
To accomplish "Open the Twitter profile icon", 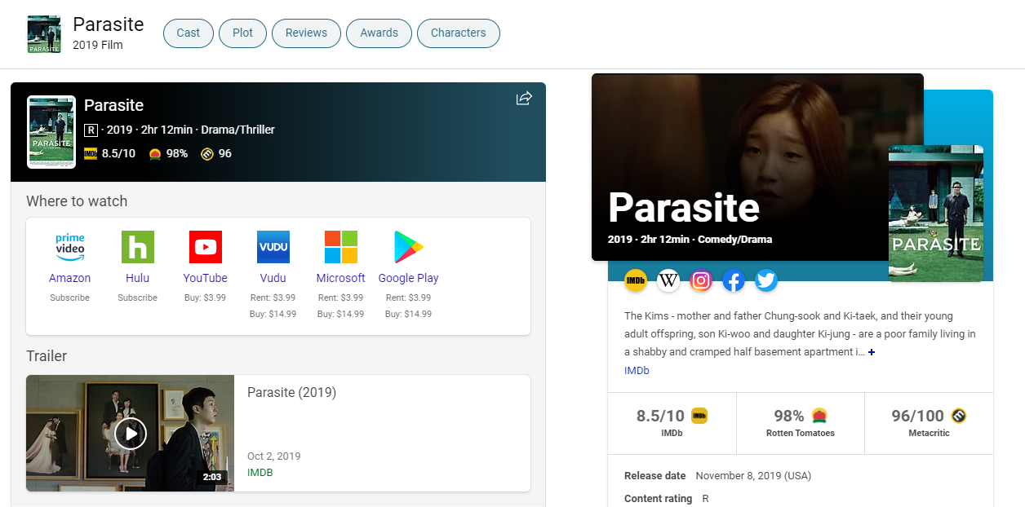I will 766,280.
